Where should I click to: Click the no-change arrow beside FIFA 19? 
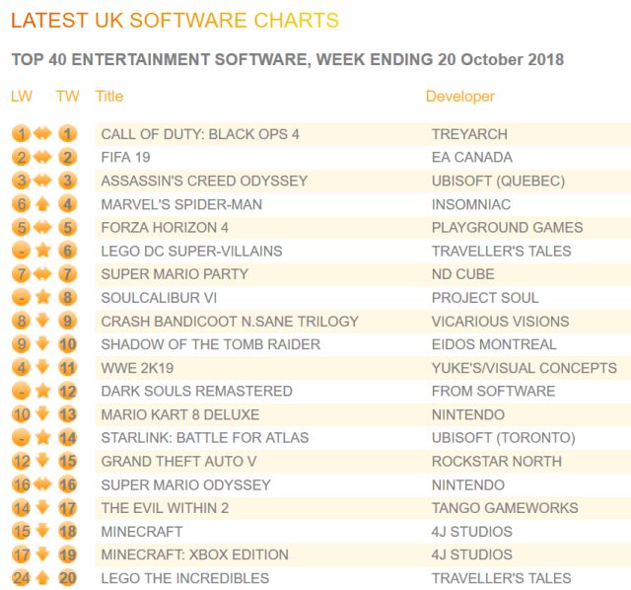click(x=43, y=157)
